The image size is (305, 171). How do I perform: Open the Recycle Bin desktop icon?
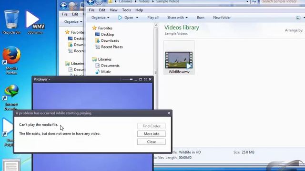(11, 22)
